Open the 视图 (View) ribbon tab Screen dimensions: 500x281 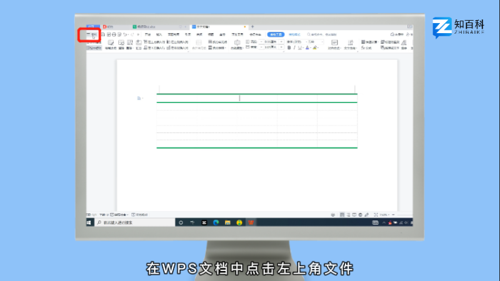(211, 34)
